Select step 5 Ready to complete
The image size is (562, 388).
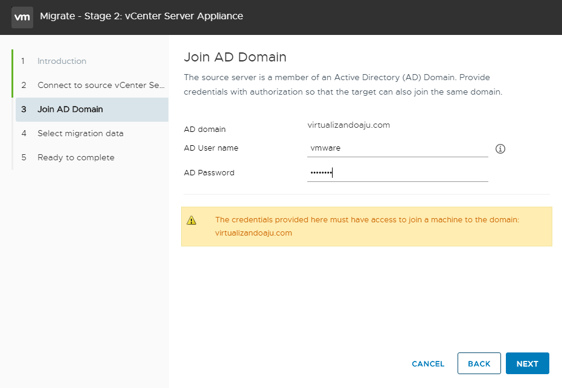point(75,158)
